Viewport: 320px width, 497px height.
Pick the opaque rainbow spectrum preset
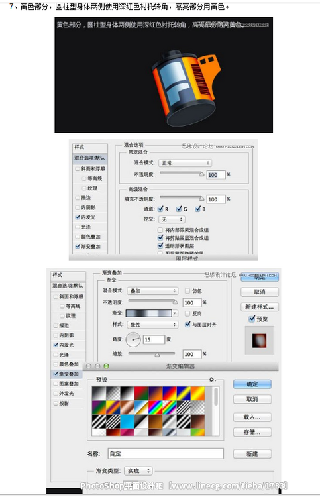tap(155, 408)
